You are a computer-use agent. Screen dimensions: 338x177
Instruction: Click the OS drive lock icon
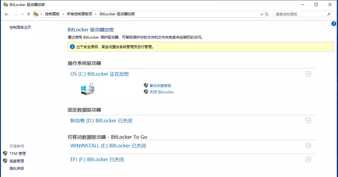(88, 89)
